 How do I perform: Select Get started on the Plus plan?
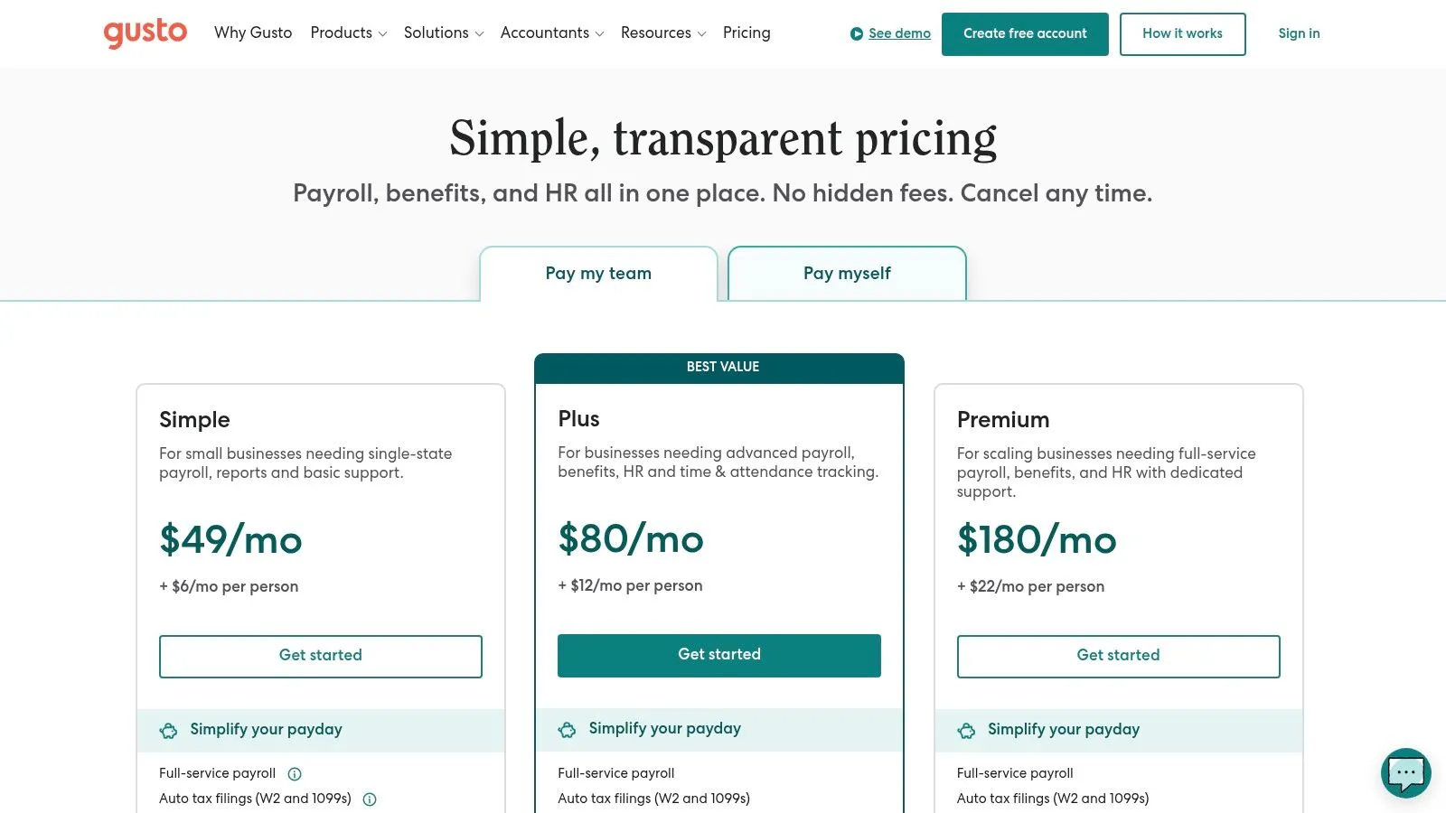point(718,654)
